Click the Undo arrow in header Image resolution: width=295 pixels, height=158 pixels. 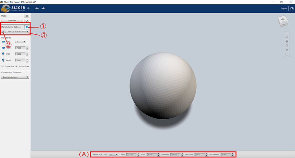pyautogui.click(x=37, y=8)
